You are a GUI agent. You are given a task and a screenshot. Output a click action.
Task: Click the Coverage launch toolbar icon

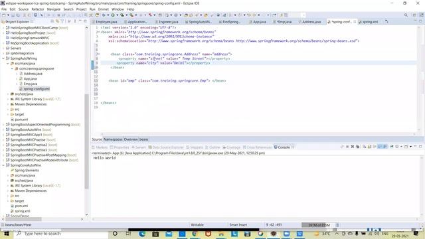(122, 15)
